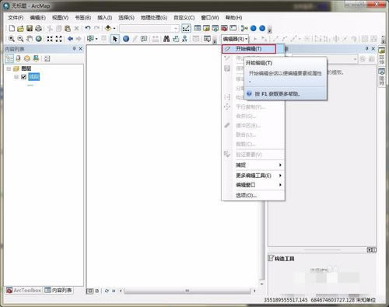
Task: Click the New map document icon
Action: click(12, 28)
